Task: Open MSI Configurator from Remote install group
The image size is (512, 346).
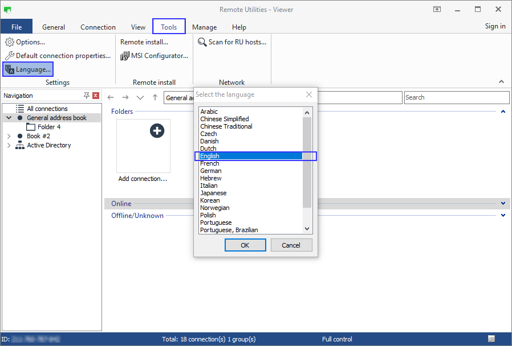Action: (125, 56)
